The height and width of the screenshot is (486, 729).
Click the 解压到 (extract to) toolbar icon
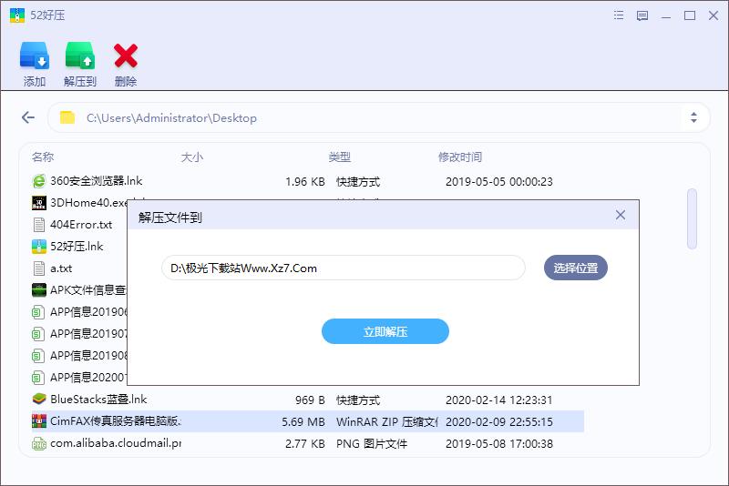[80, 56]
